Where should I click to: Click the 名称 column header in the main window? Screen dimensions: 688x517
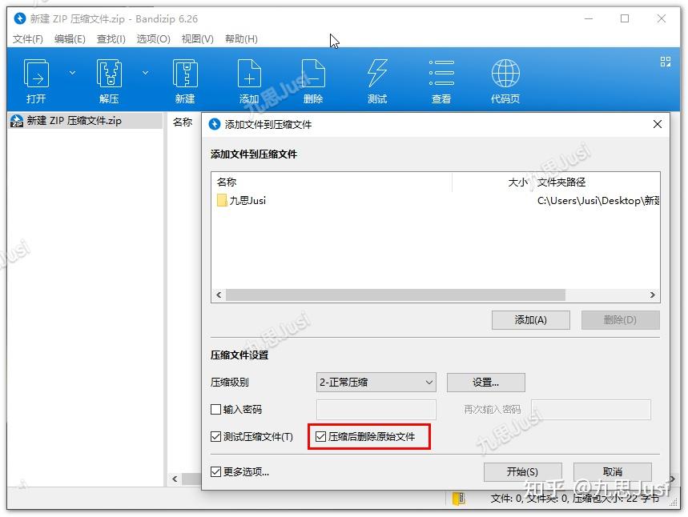coord(183,122)
